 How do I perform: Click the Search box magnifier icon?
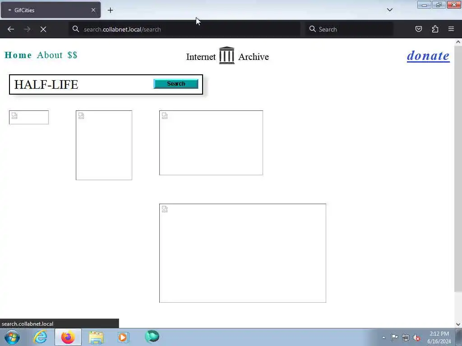point(312,29)
